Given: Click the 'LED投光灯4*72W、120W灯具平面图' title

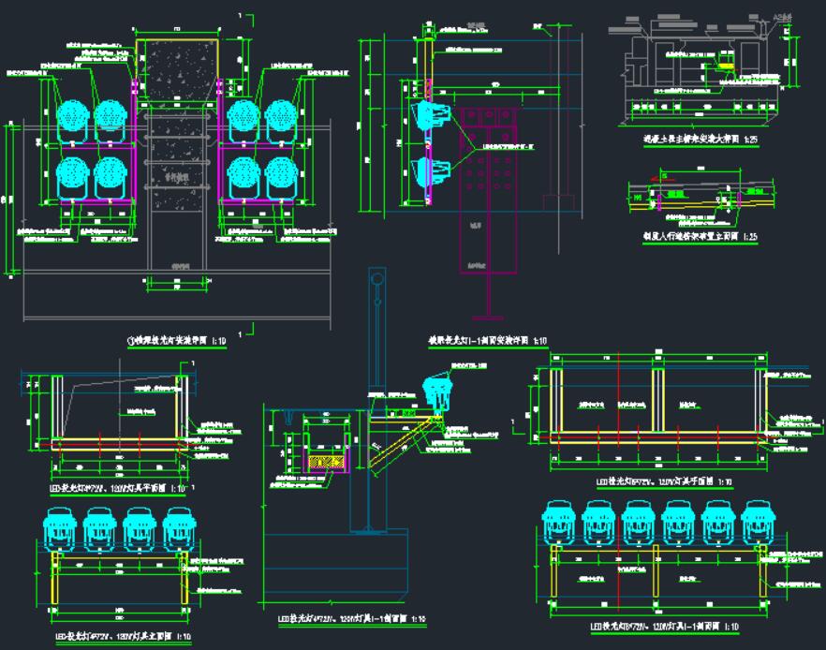Looking at the screenshot, I should [x=117, y=488].
